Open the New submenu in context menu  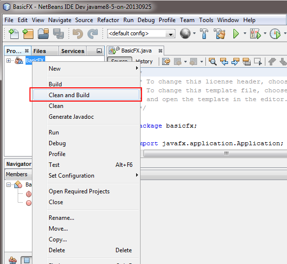click(86, 69)
